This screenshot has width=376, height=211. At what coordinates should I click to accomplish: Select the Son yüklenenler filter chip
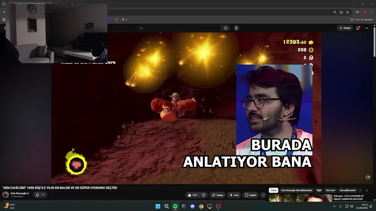click(x=348, y=190)
